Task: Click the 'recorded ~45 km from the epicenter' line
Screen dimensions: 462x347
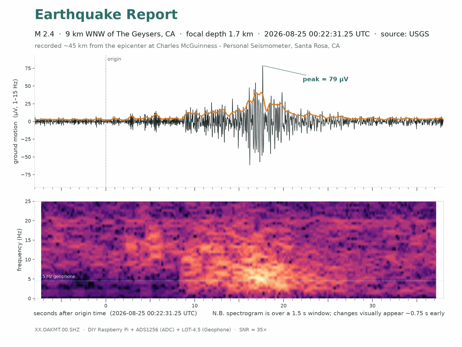Action: (x=187, y=46)
